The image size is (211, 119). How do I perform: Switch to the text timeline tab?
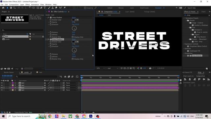[x=41, y=72]
